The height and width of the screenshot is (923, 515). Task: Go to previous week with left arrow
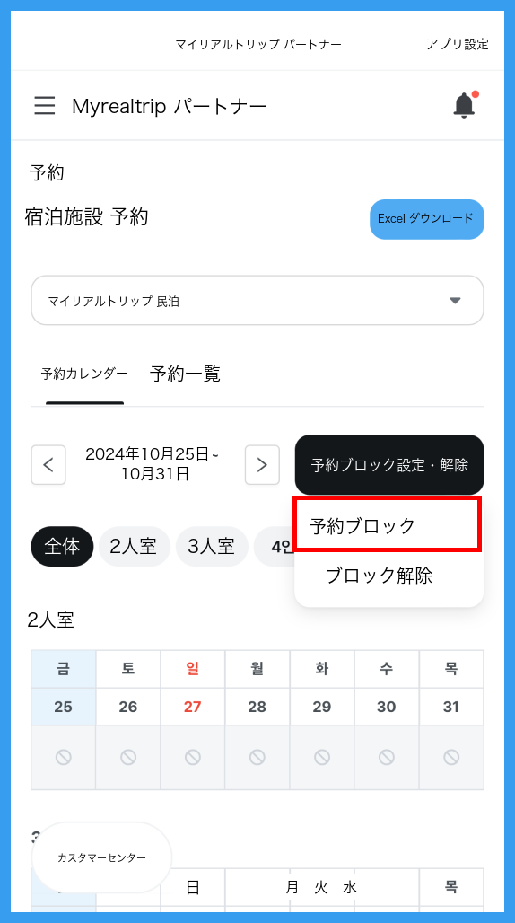tap(48, 465)
